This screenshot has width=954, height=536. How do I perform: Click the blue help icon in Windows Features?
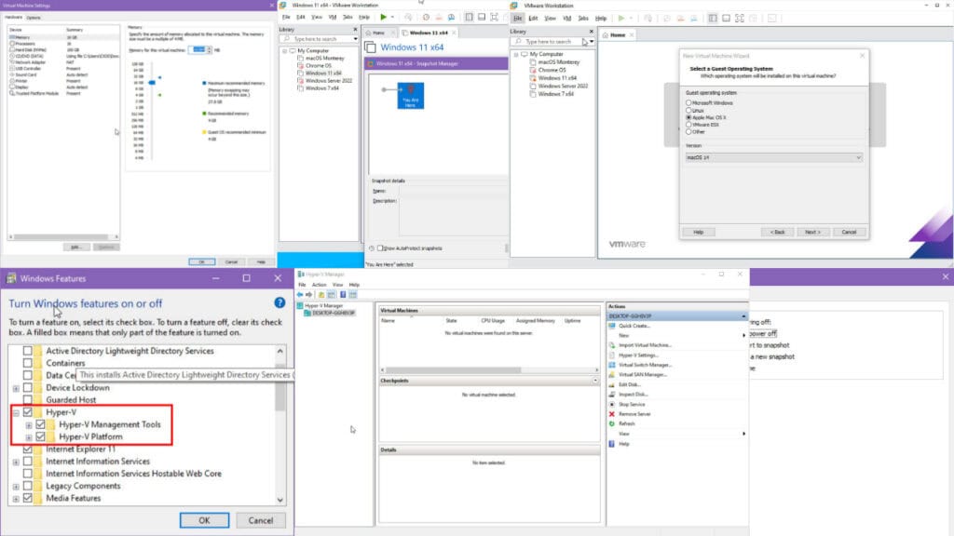click(x=279, y=302)
